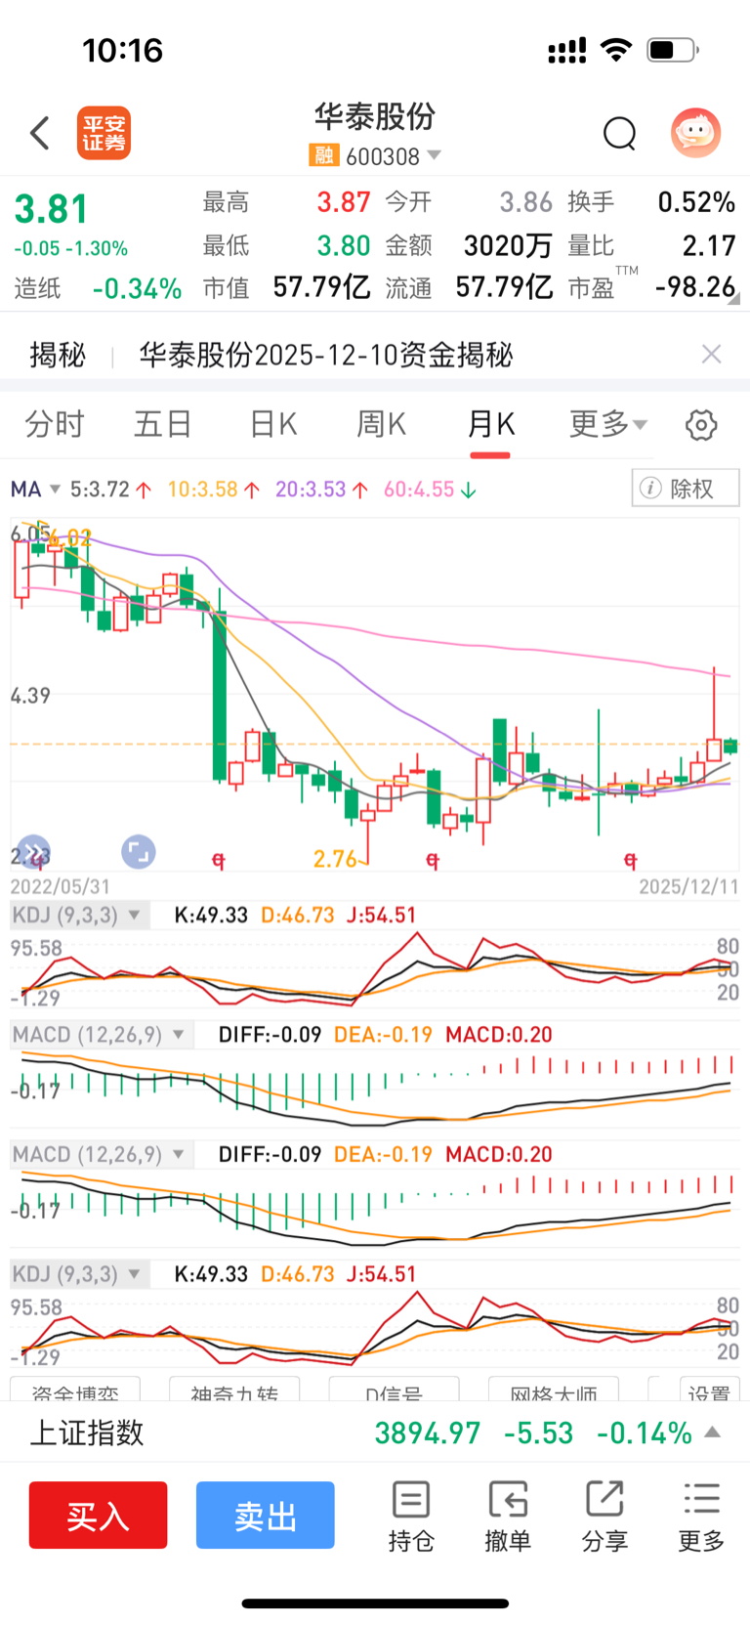Tap the rightmost red q marker on chart
The width and height of the screenshot is (750, 1625).
click(631, 861)
